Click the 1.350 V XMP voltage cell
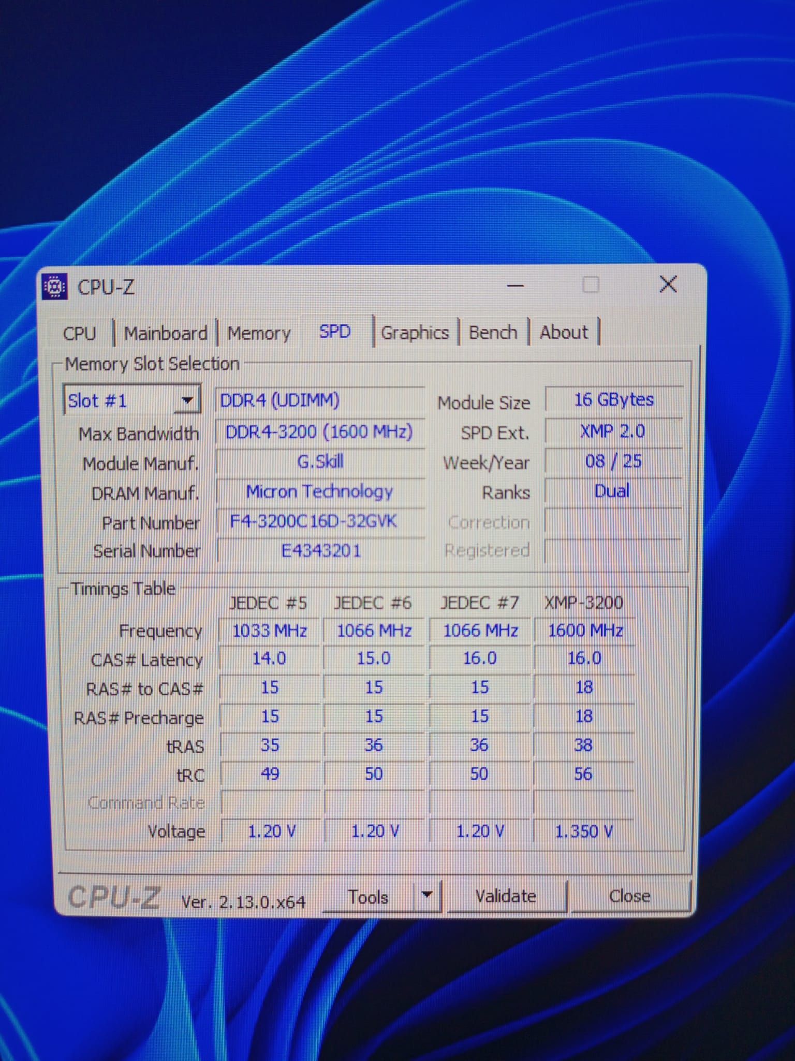 [584, 831]
